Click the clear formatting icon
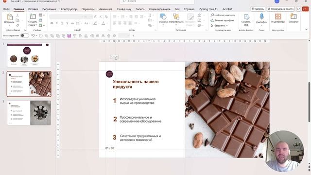 pyautogui.click(x=106, y=17)
